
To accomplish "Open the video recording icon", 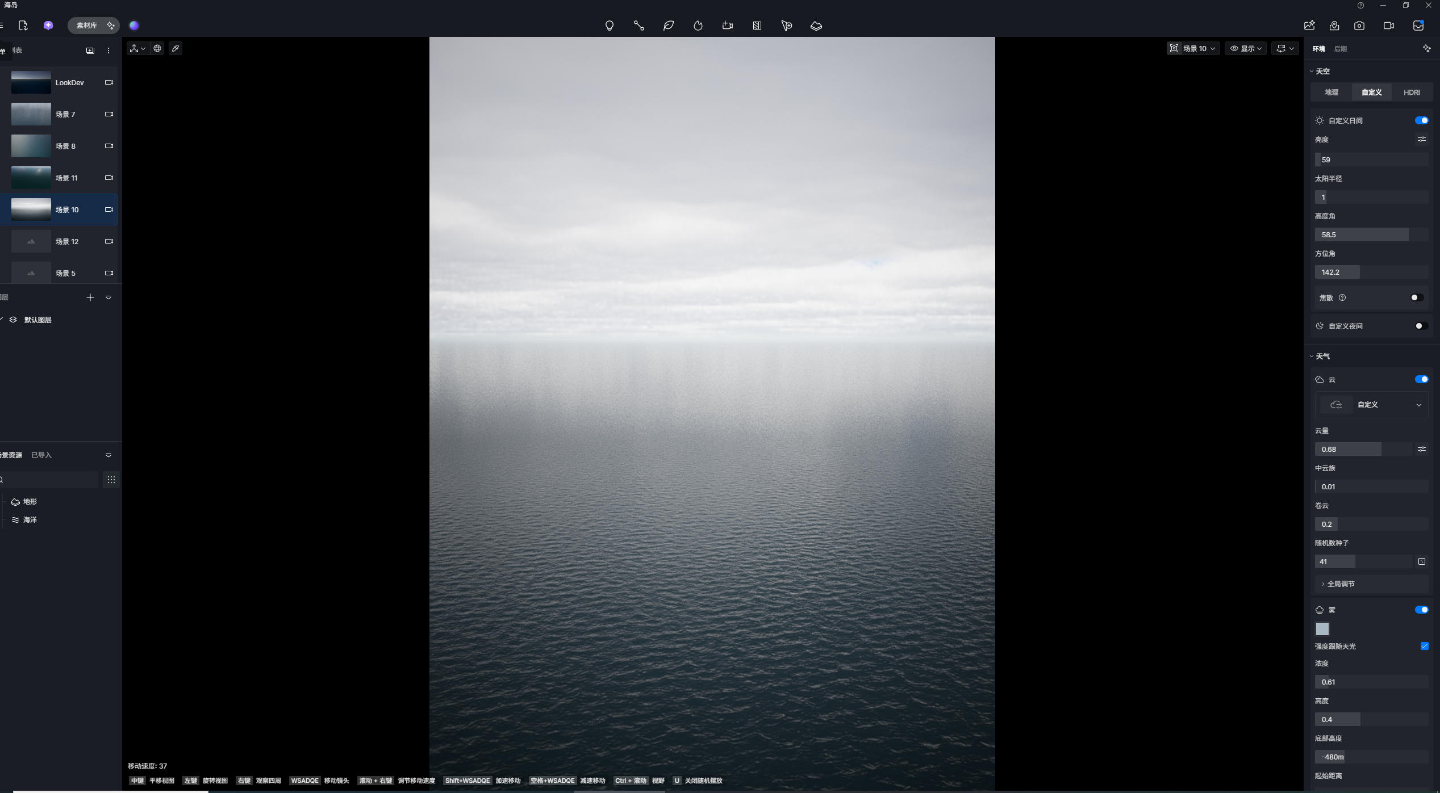I will tap(1388, 26).
